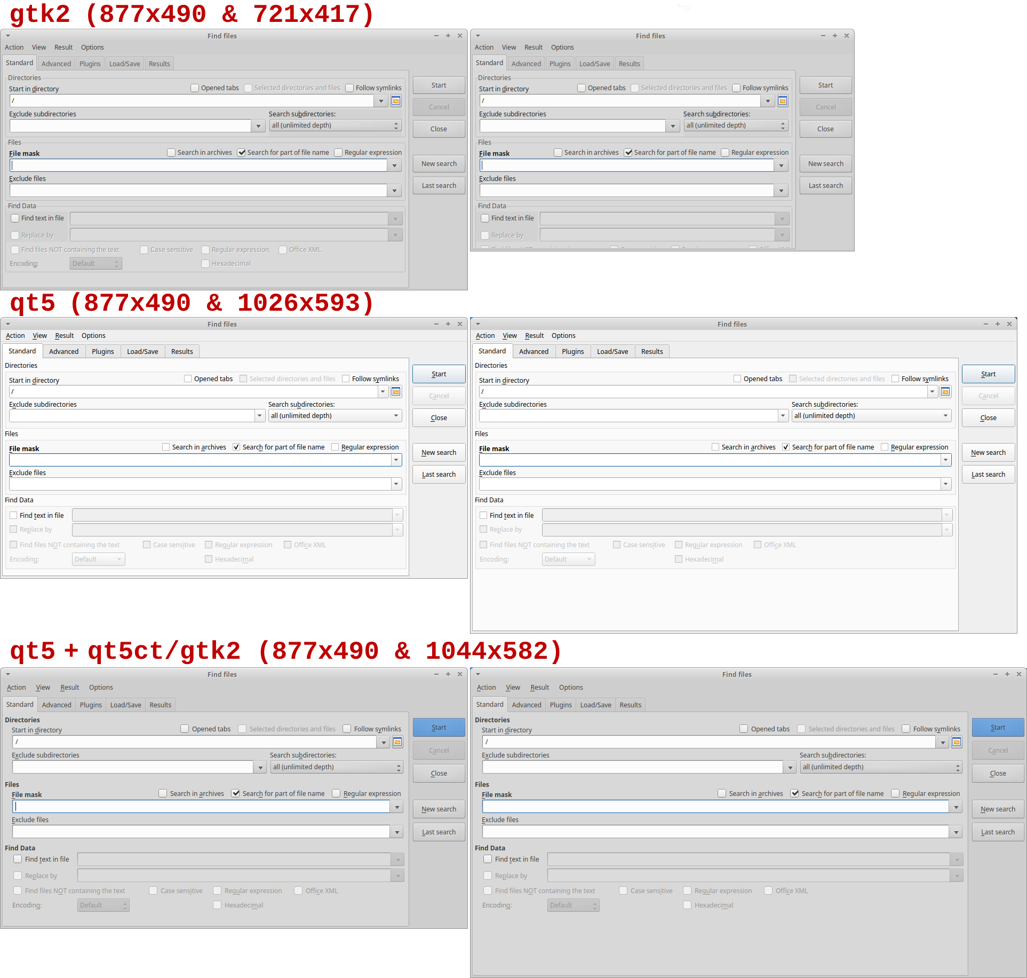Image resolution: width=1027 pixels, height=978 pixels.
Task: Switch to the Results tab
Action: [x=159, y=63]
